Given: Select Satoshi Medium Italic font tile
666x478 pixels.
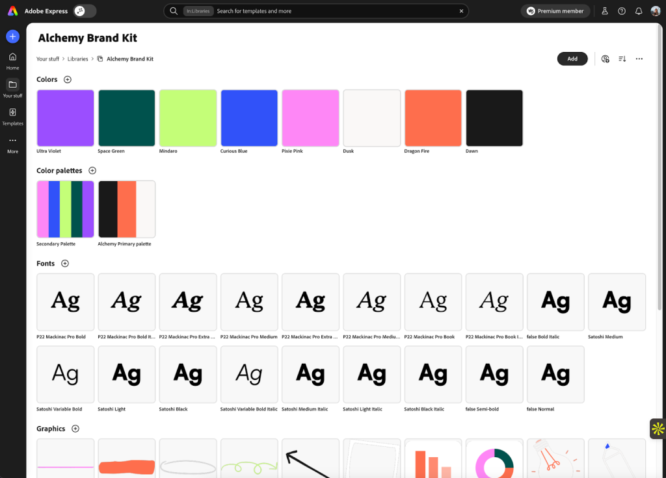Looking at the screenshot, I should (x=310, y=375).
